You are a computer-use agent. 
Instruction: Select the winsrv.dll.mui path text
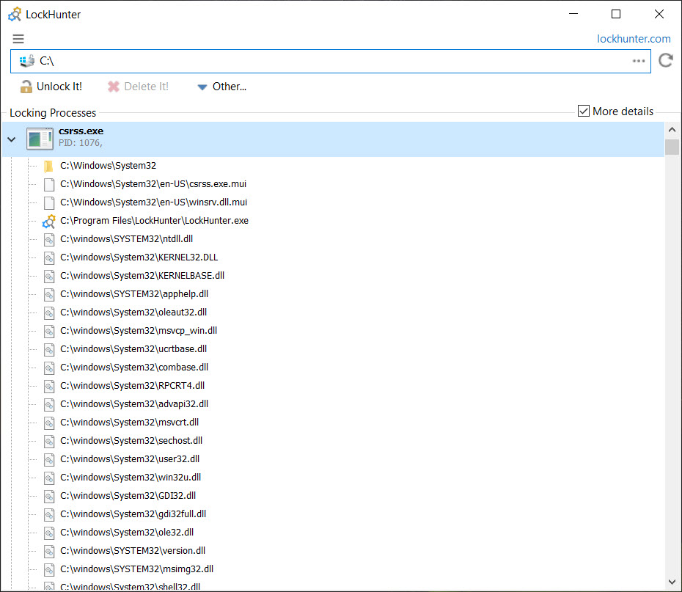153,202
